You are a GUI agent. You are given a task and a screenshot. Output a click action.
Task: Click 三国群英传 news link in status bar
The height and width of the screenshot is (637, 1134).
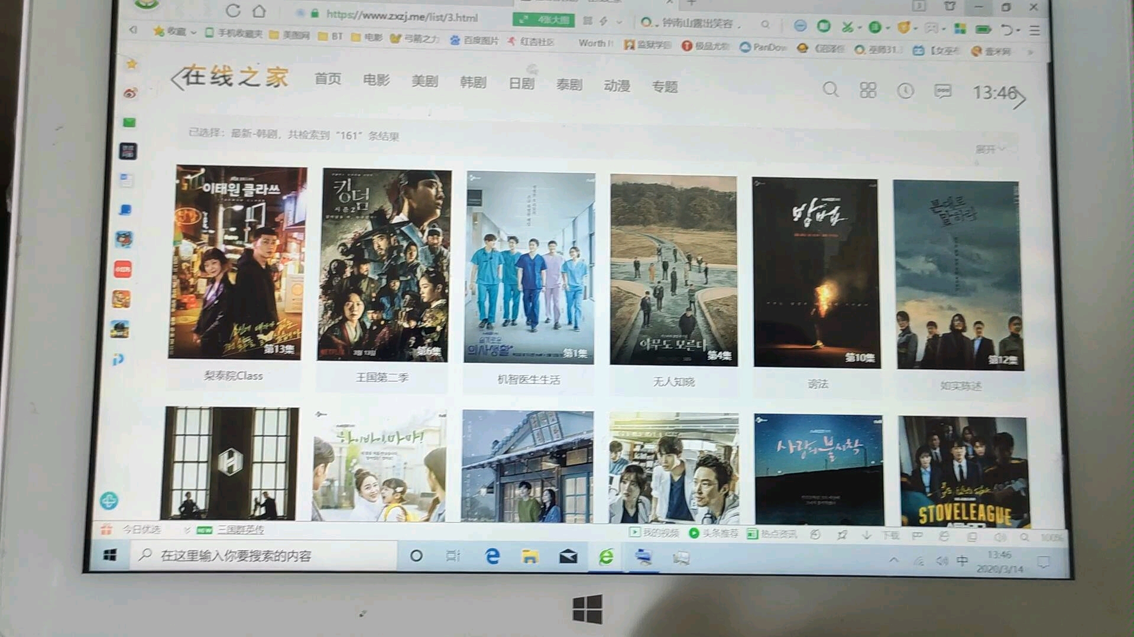pos(241,529)
